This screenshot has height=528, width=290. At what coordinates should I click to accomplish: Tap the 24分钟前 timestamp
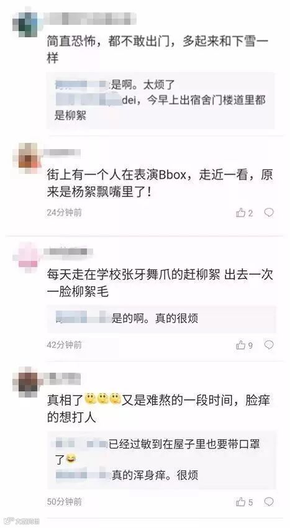(x=65, y=213)
